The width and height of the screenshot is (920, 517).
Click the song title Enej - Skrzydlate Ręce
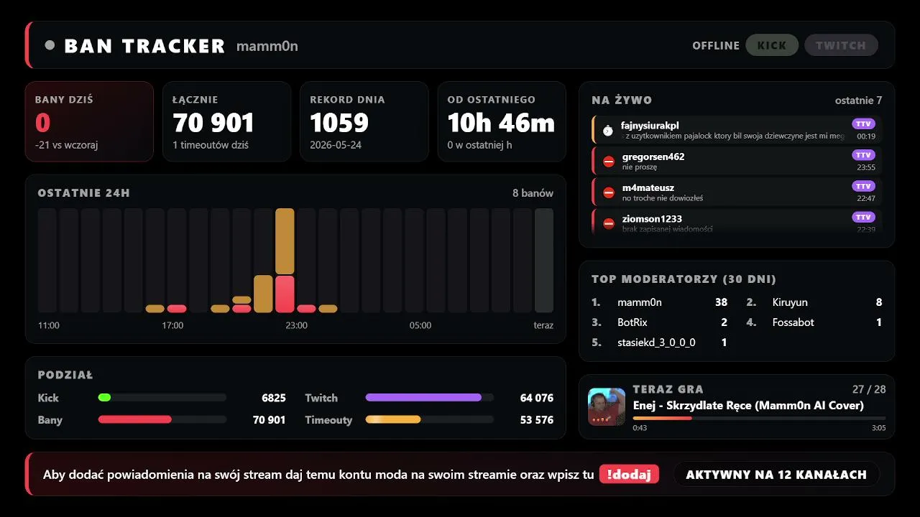coord(748,406)
